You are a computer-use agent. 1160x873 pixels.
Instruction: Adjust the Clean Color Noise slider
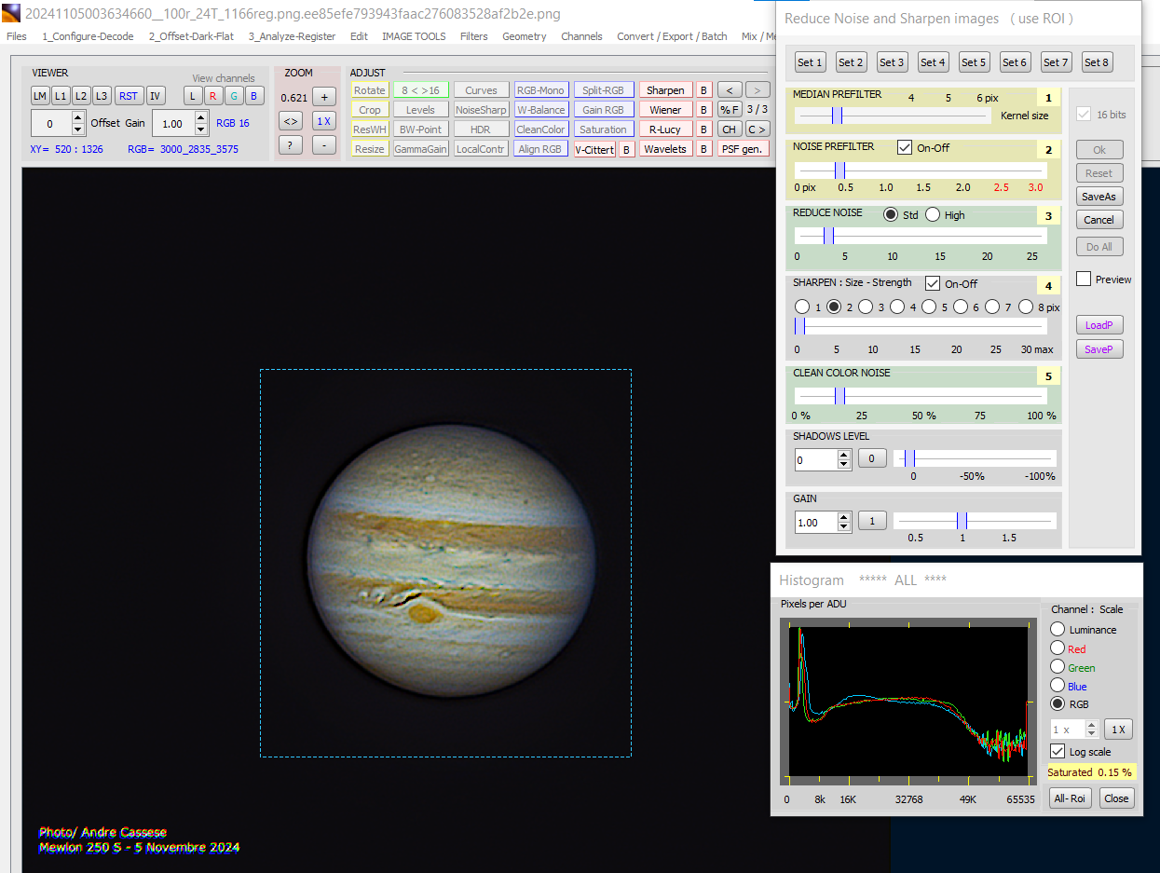[x=839, y=395]
